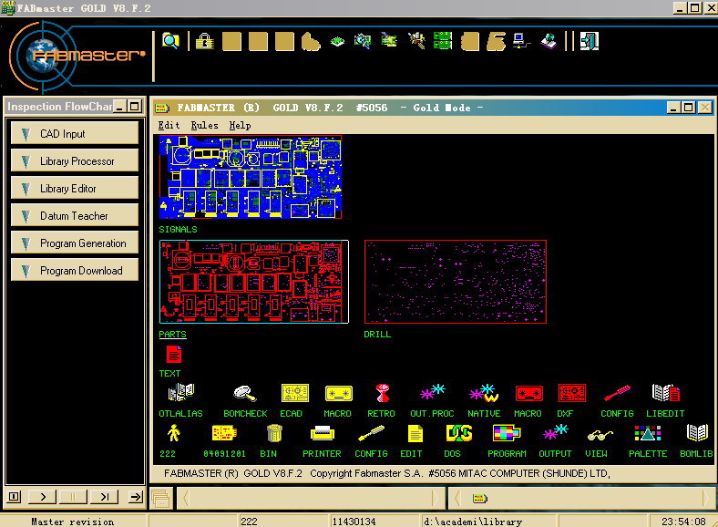Image resolution: width=718 pixels, height=527 pixels.
Task: Open the DOS icon
Action: 459,433
